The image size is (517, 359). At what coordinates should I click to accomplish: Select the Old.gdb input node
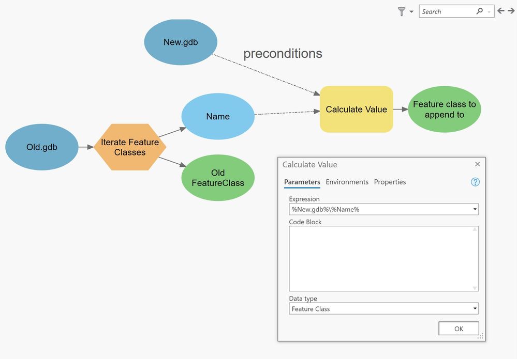pyautogui.click(x=42, y=147)
